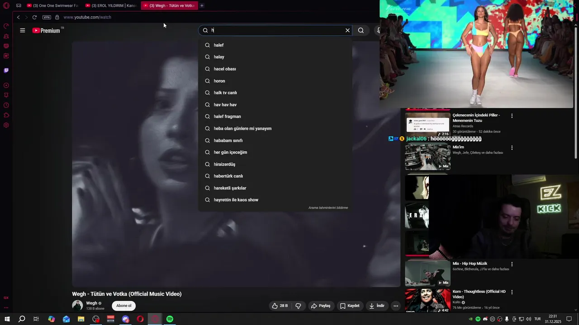This screenshot has width=579, height=325.
Task: Clear the search box with the X
Action: pos(347,30)
